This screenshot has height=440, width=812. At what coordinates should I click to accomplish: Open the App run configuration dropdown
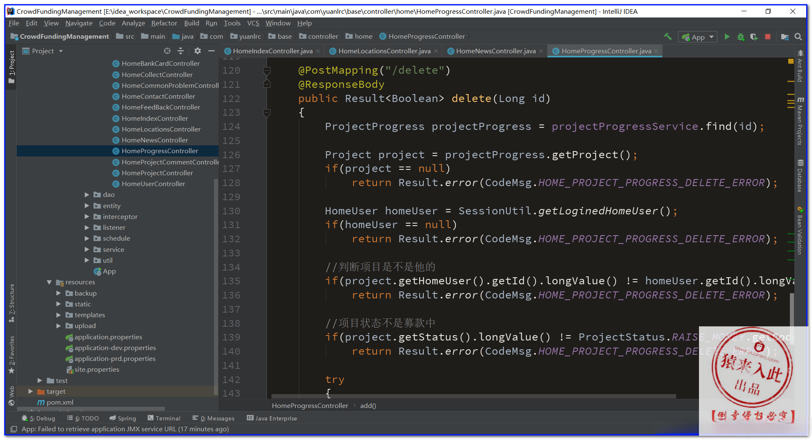(698, 37)
